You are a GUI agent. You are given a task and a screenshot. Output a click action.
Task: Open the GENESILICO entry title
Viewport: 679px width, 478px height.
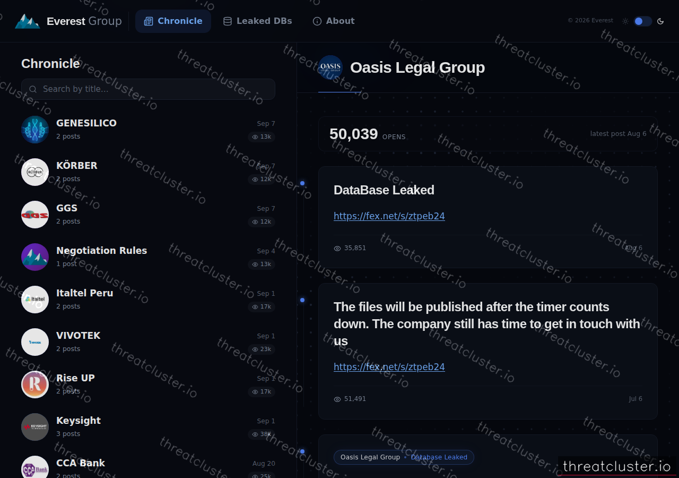coord(86,123)
